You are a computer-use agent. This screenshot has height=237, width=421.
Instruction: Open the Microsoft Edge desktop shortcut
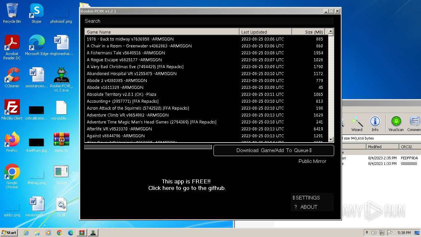coord(37,45)
